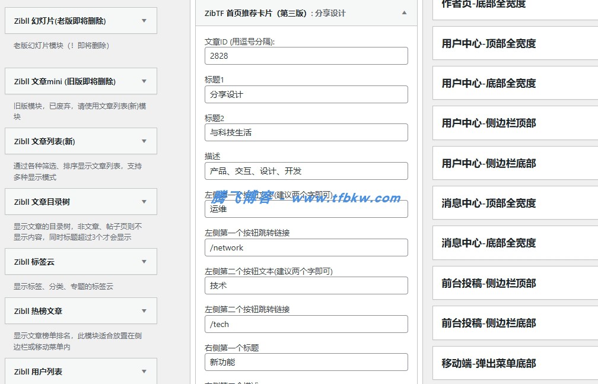
Task: Collapse the ZibTF 首页推荐卡片 widget arrow
Action: (x=404, y=12)
